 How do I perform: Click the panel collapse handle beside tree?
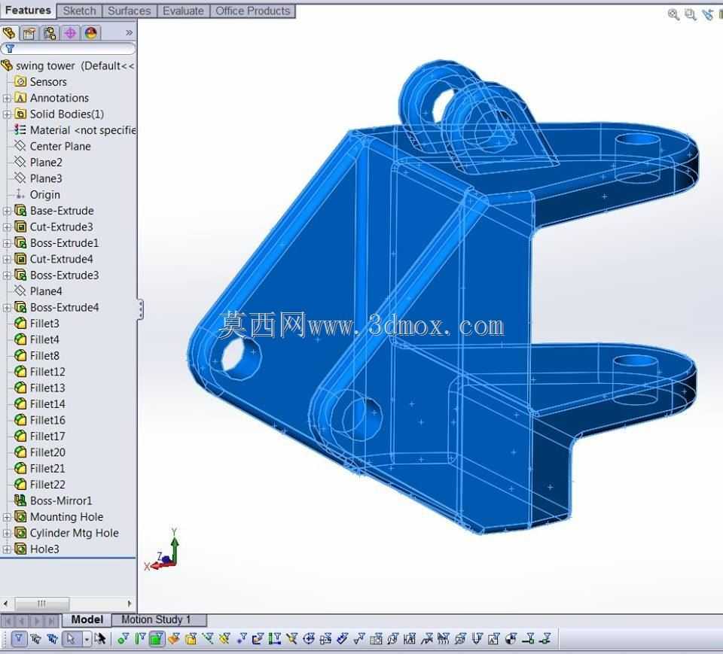(x=140, y=309)
